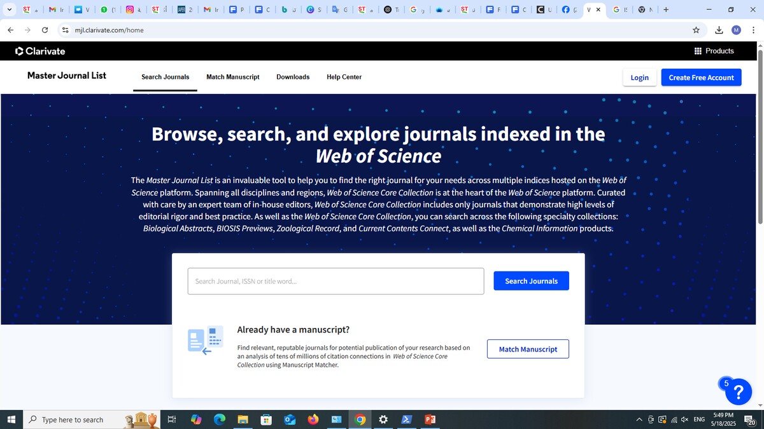Open a new tab with plus icon
This screenshot has width=764, height=429.
coord(666,10)
